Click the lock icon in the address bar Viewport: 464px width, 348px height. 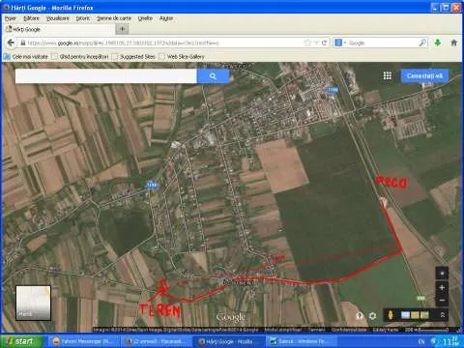click(23, 43)
